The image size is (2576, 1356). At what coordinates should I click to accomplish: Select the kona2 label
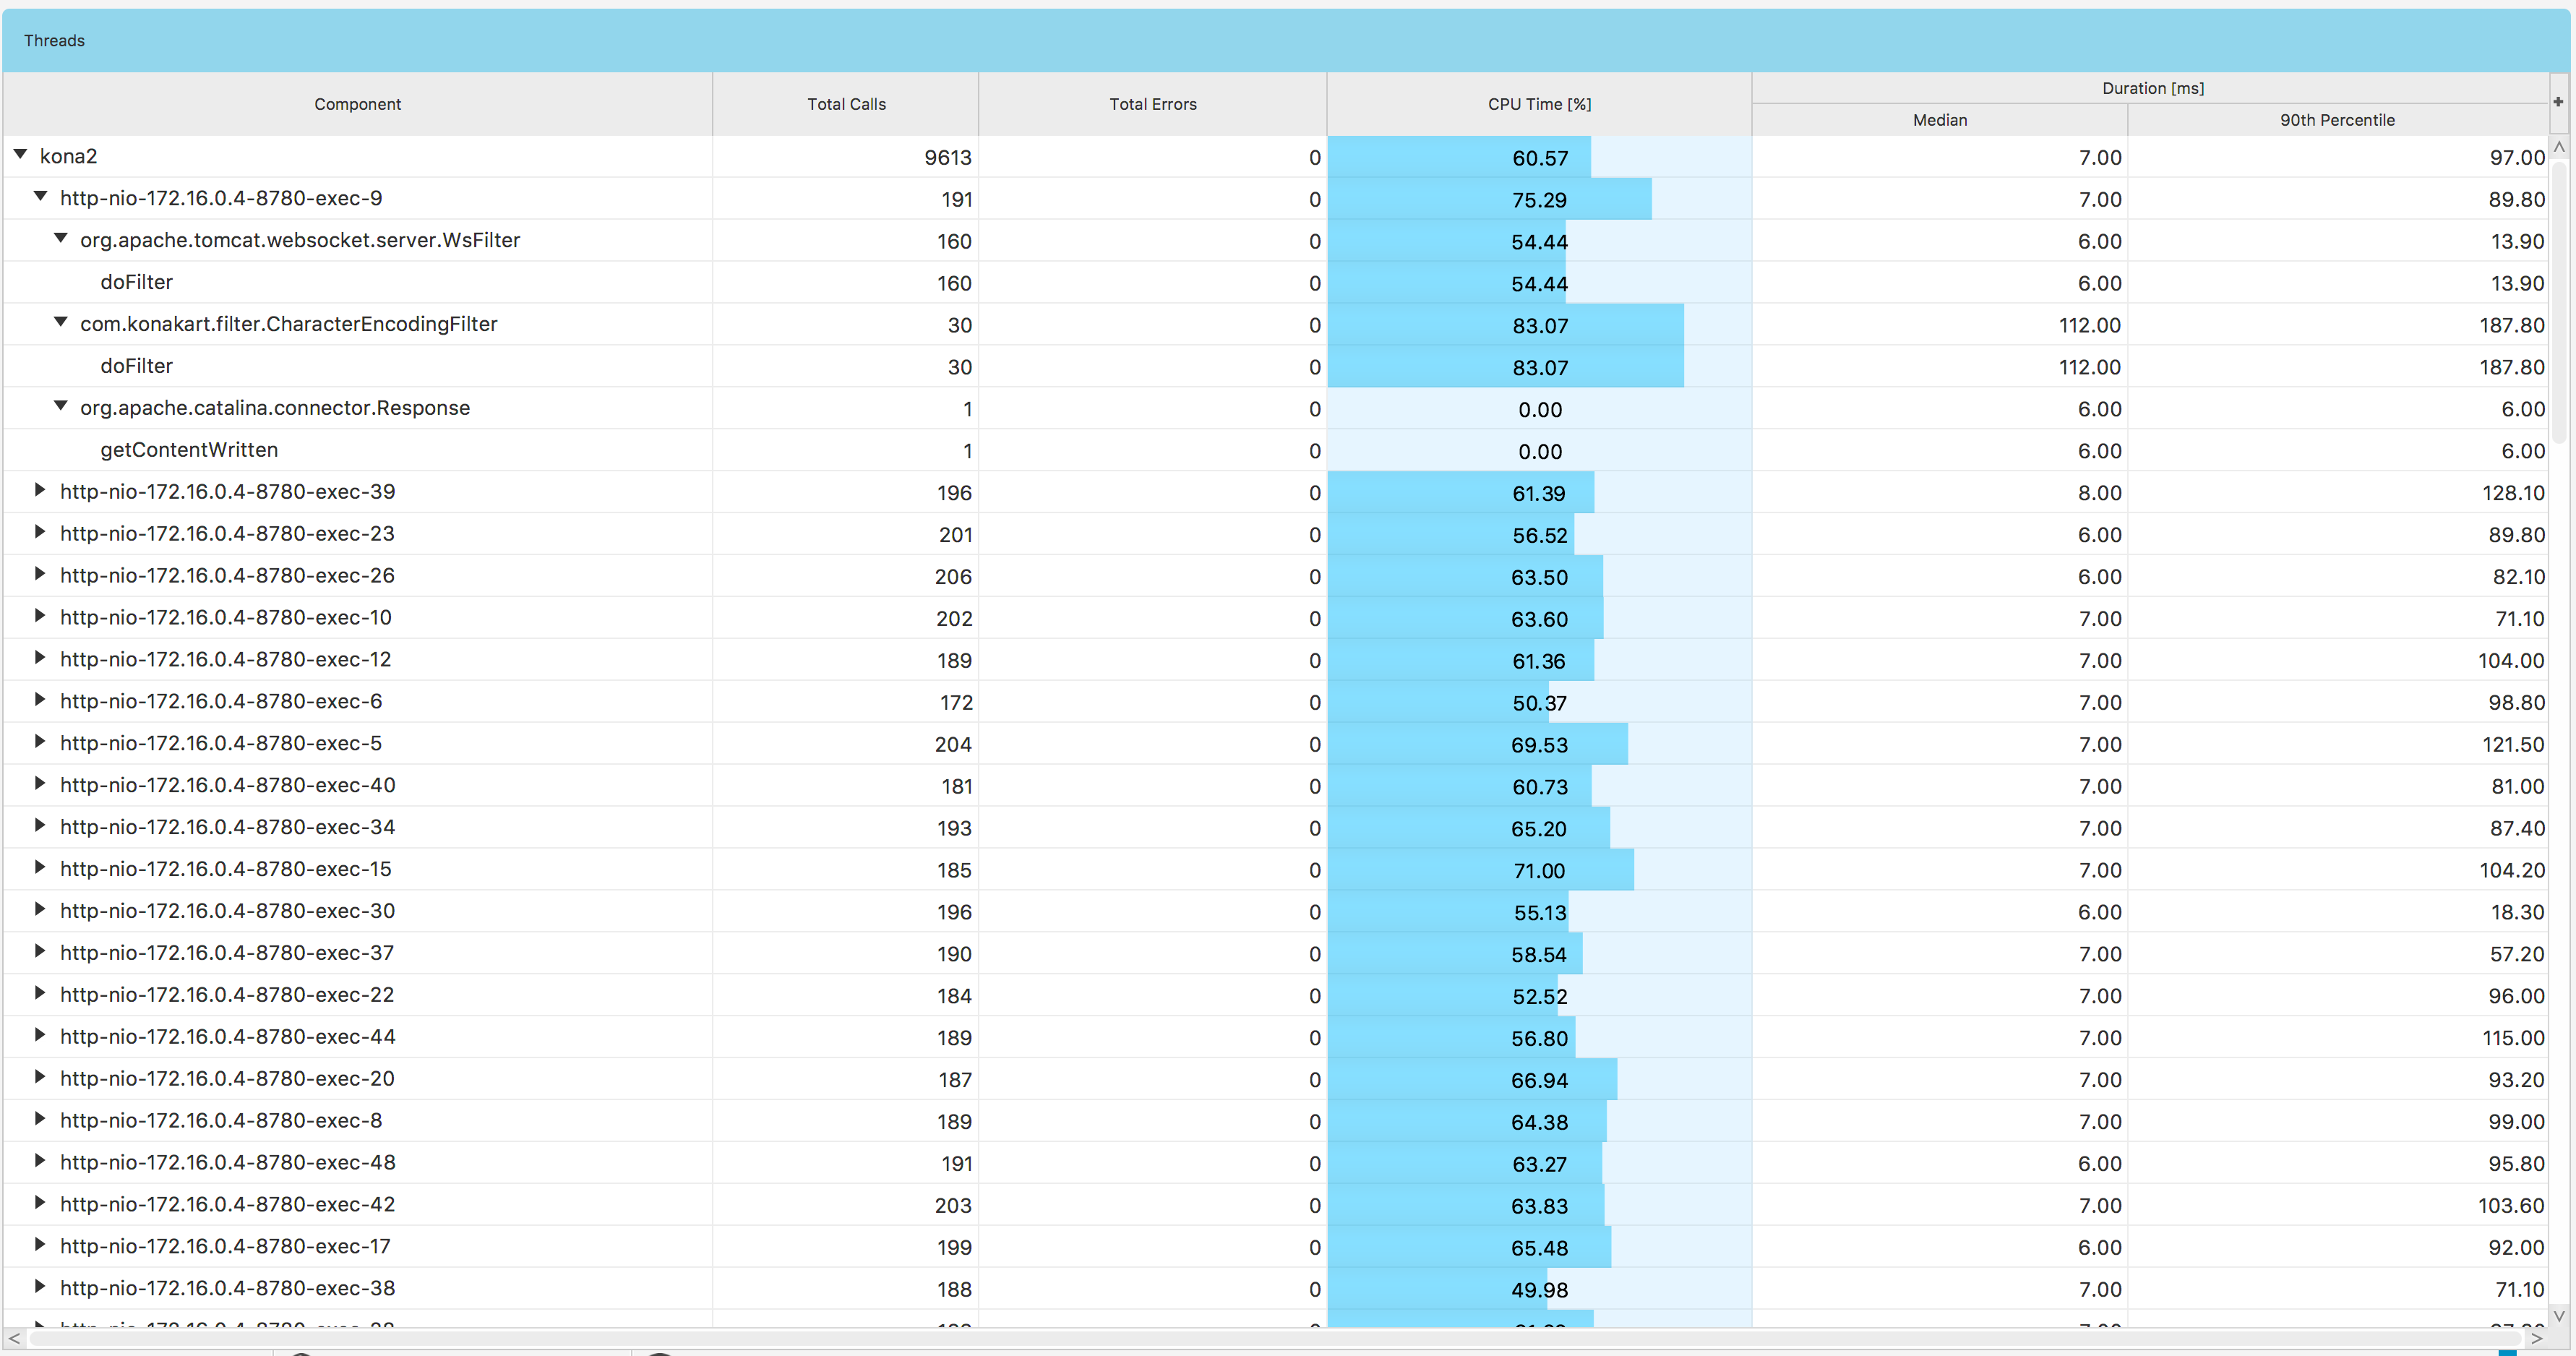[68, 156]
